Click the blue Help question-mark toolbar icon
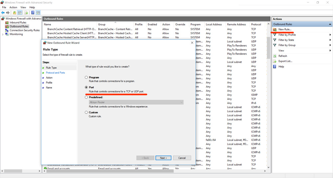Image resolution: width=333 pixels, height=178 pixels. tap(33, 13)
